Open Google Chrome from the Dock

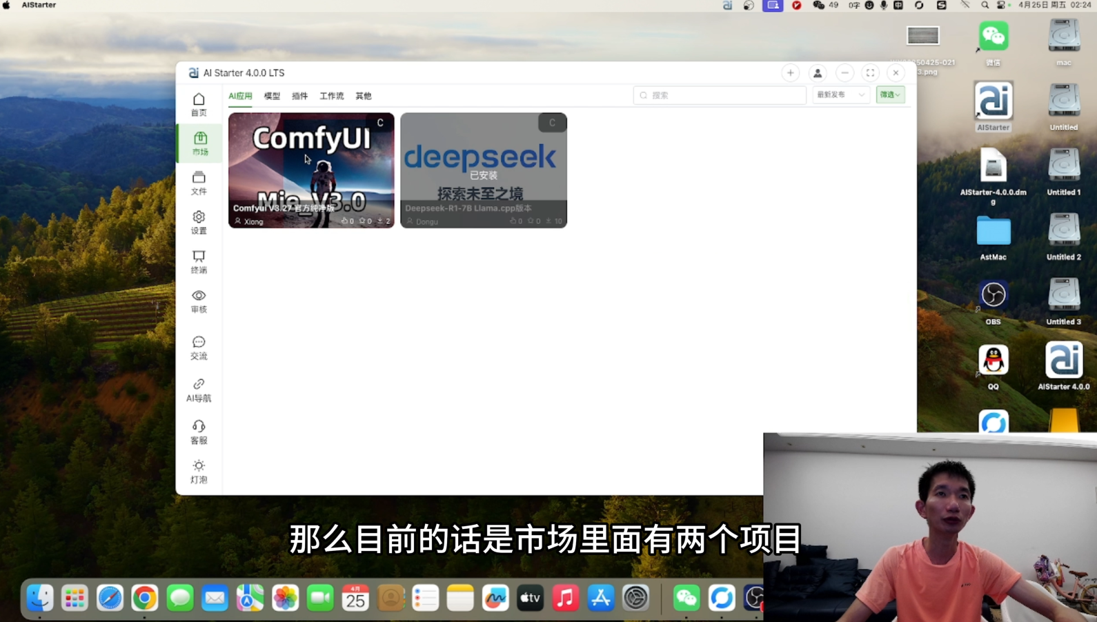[145, 598]
